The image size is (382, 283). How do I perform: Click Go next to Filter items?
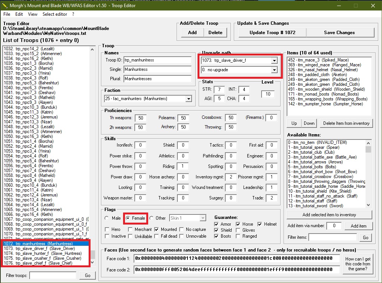(366, 237)
